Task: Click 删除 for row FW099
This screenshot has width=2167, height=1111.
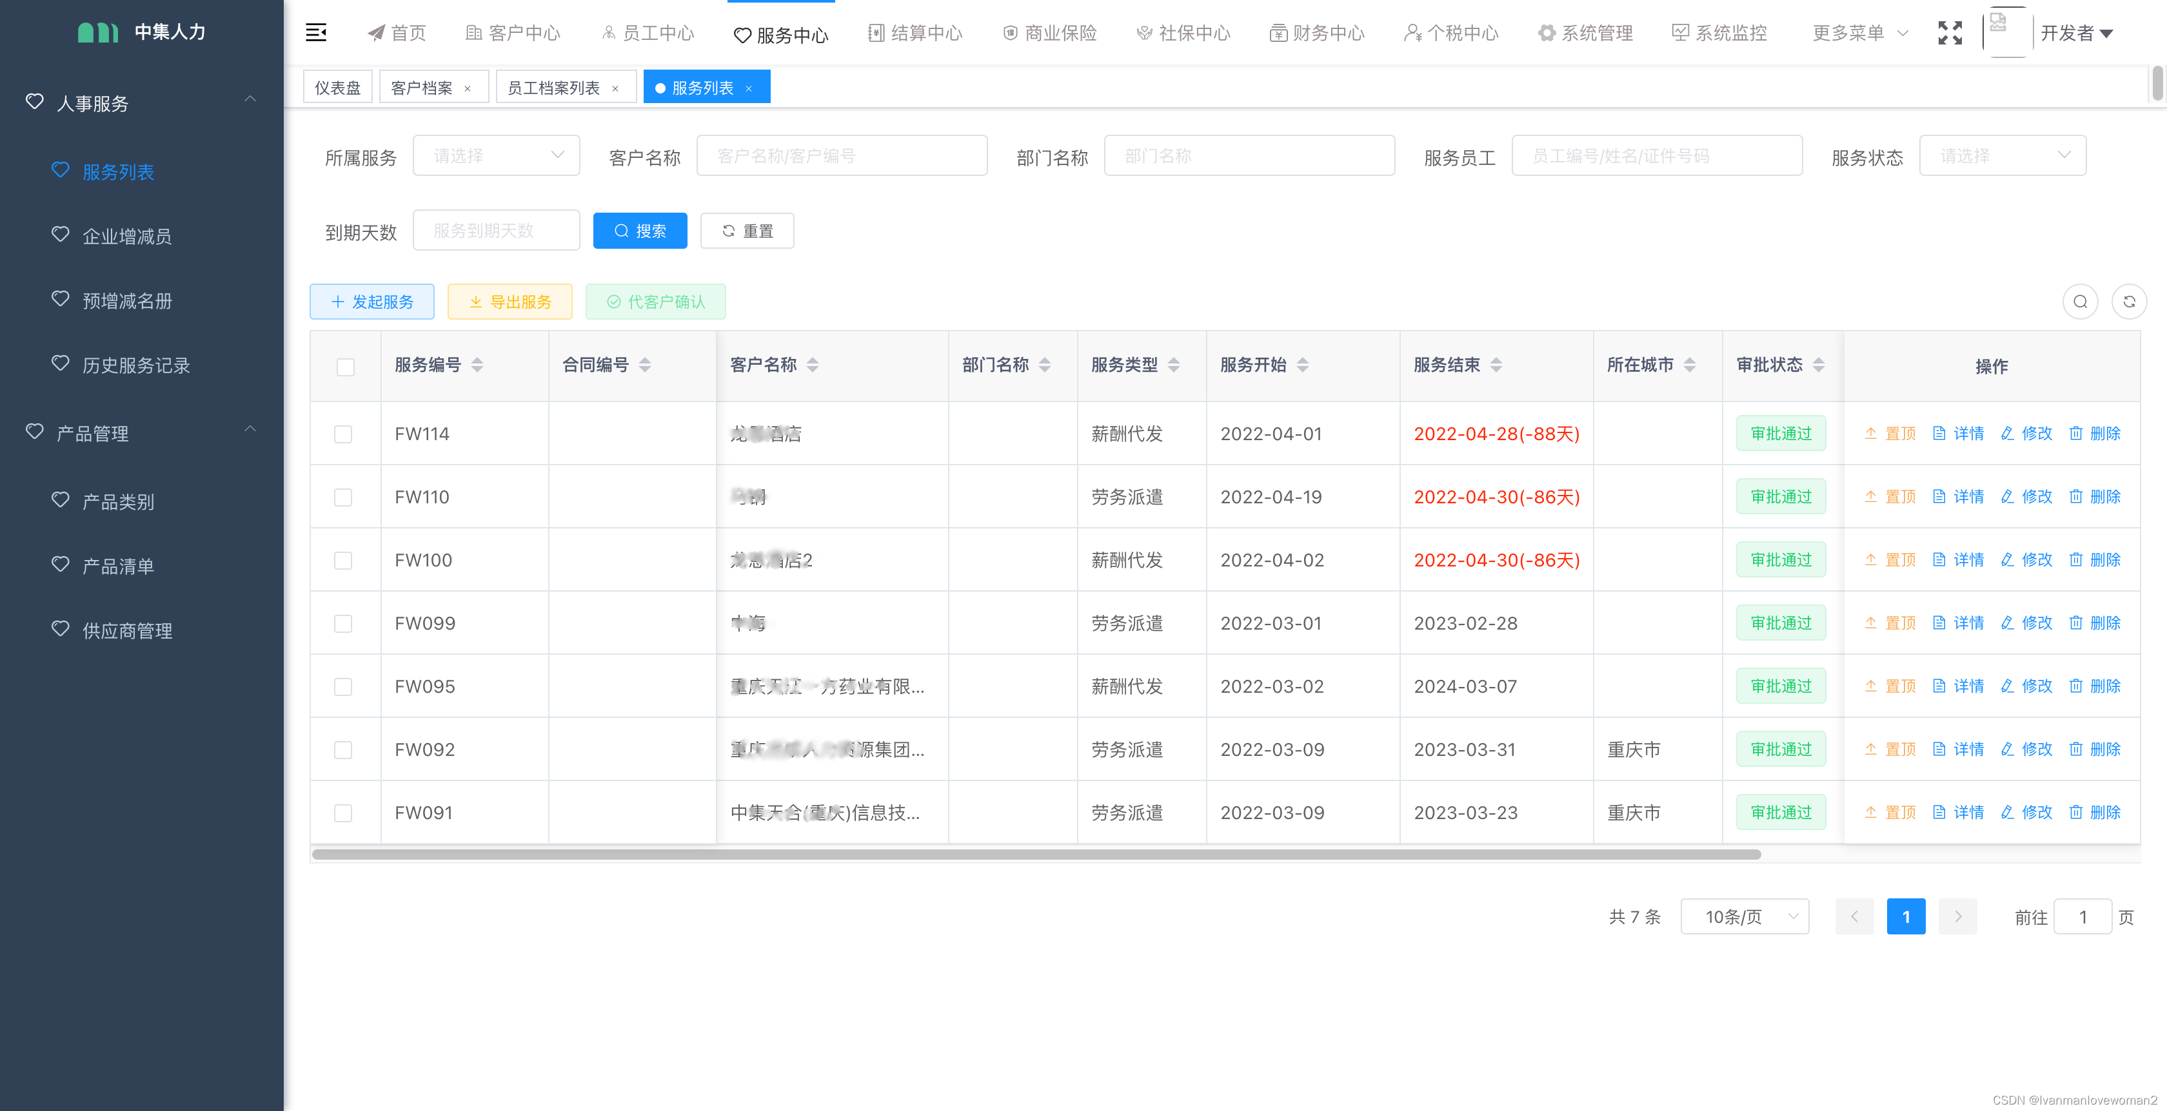Action: coord(2095,623)
